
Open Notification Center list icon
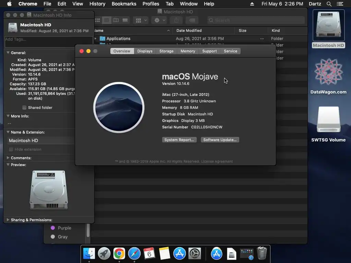(340, 4)
